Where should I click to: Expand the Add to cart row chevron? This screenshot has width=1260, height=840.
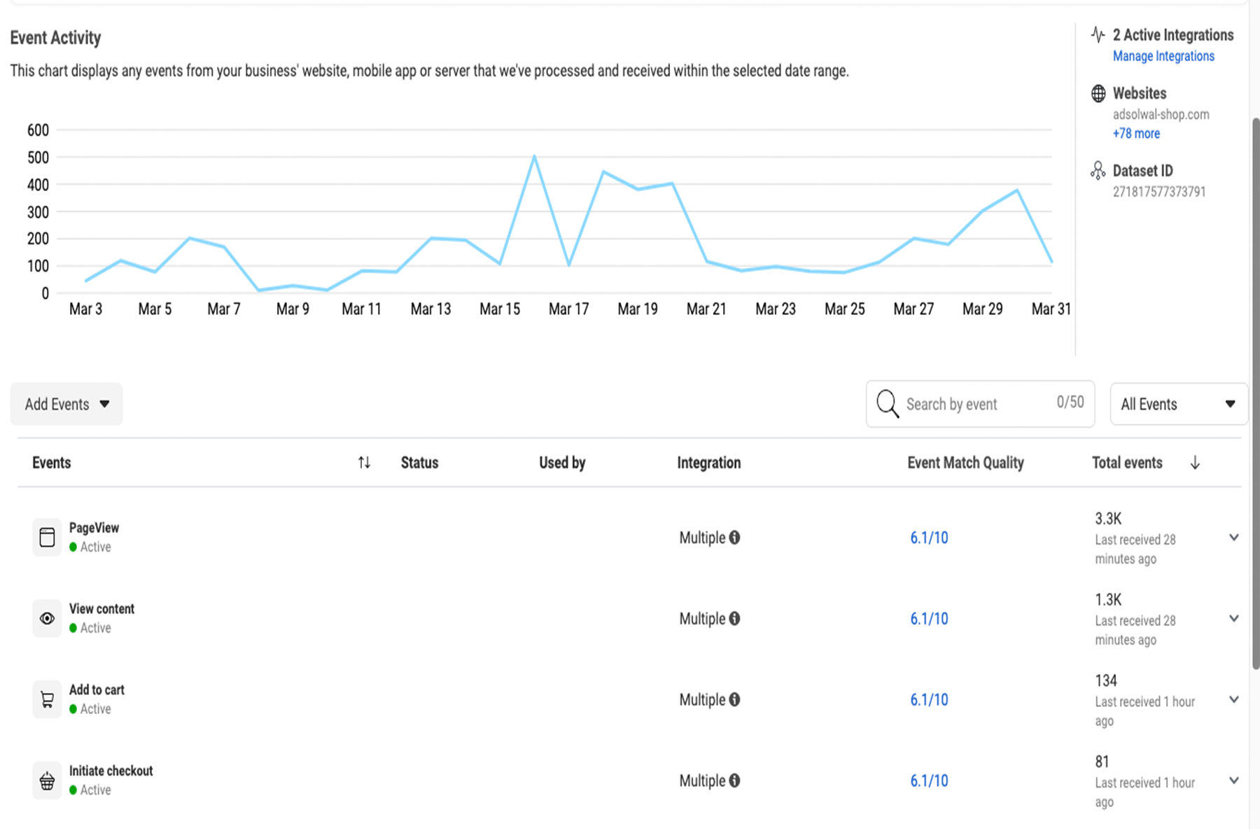tap(1234, 700)
